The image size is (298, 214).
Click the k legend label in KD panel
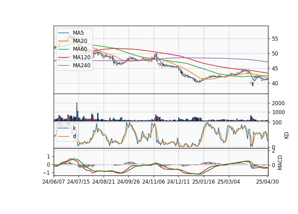point(74,128)
